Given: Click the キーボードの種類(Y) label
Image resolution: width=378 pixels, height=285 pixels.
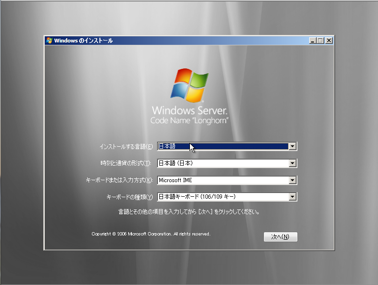Looking at the screenshot, I should click(130, 197).
